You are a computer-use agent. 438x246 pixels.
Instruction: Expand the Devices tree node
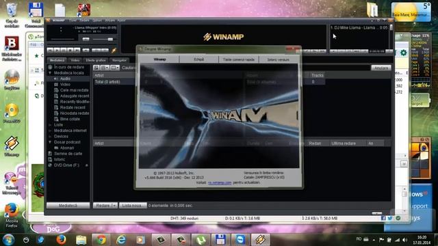pyautogui.click(x=50, y=137)
